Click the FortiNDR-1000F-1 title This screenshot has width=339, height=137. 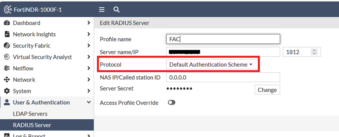tap(38, 10)
